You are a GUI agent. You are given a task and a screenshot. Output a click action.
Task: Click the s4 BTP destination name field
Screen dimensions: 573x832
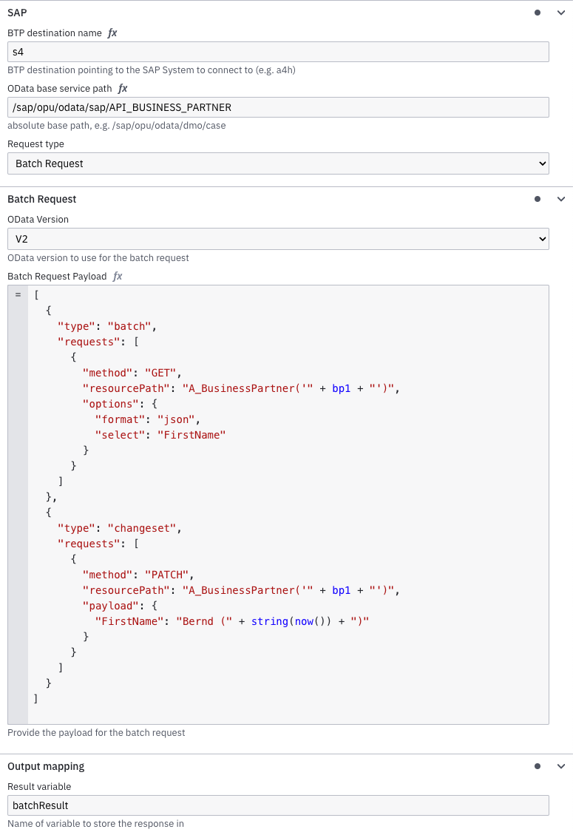click(278, 51)
